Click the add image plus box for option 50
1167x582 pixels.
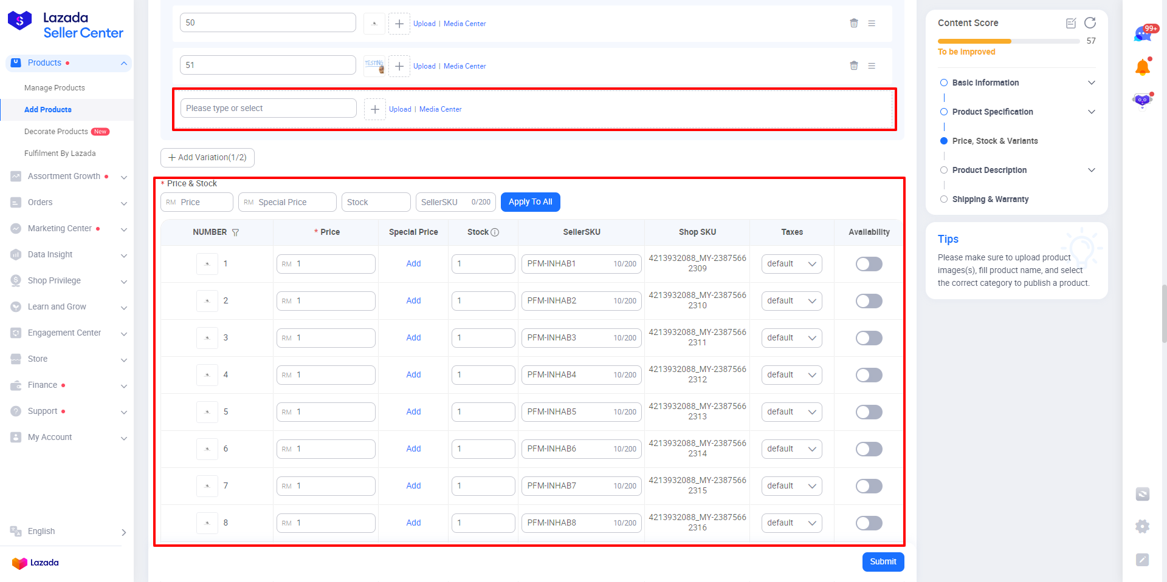tap(399, 24)
